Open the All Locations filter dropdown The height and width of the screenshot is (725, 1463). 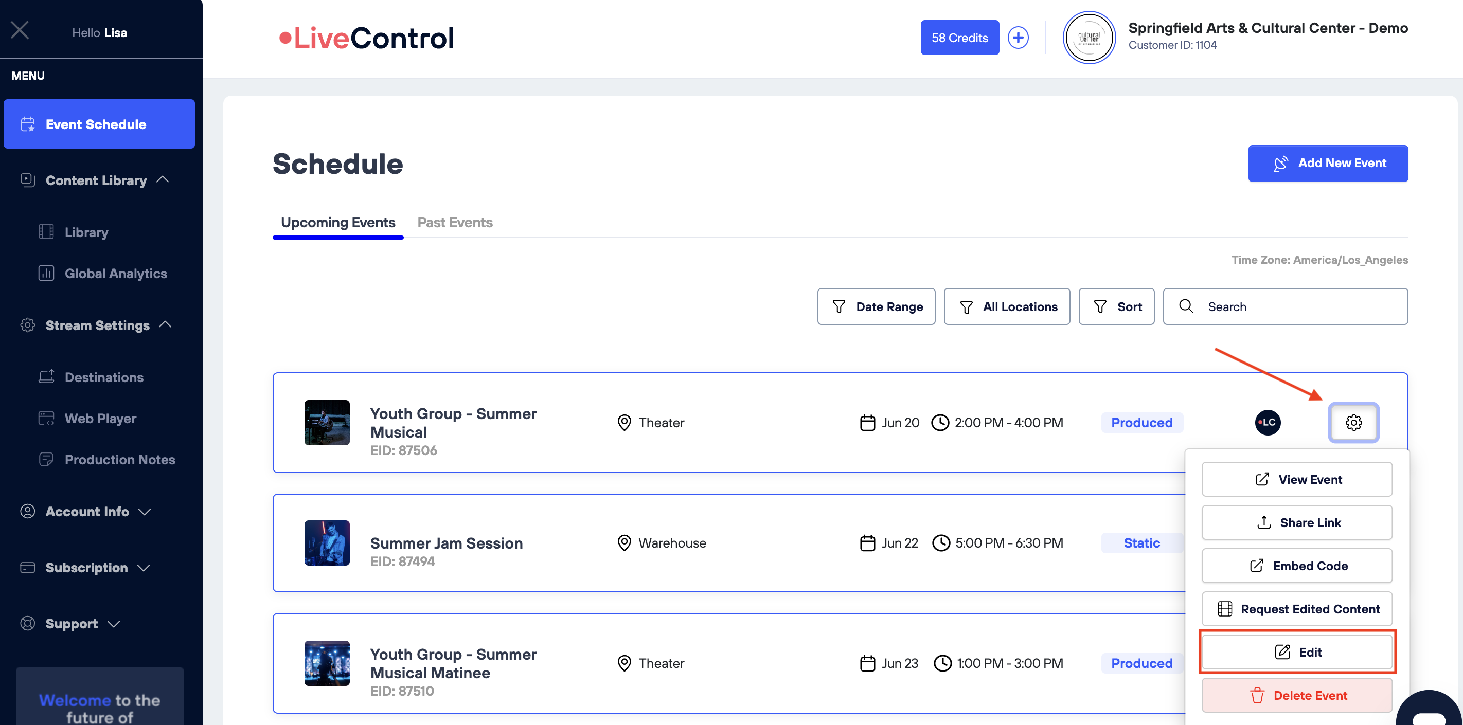pos(1006,306)
